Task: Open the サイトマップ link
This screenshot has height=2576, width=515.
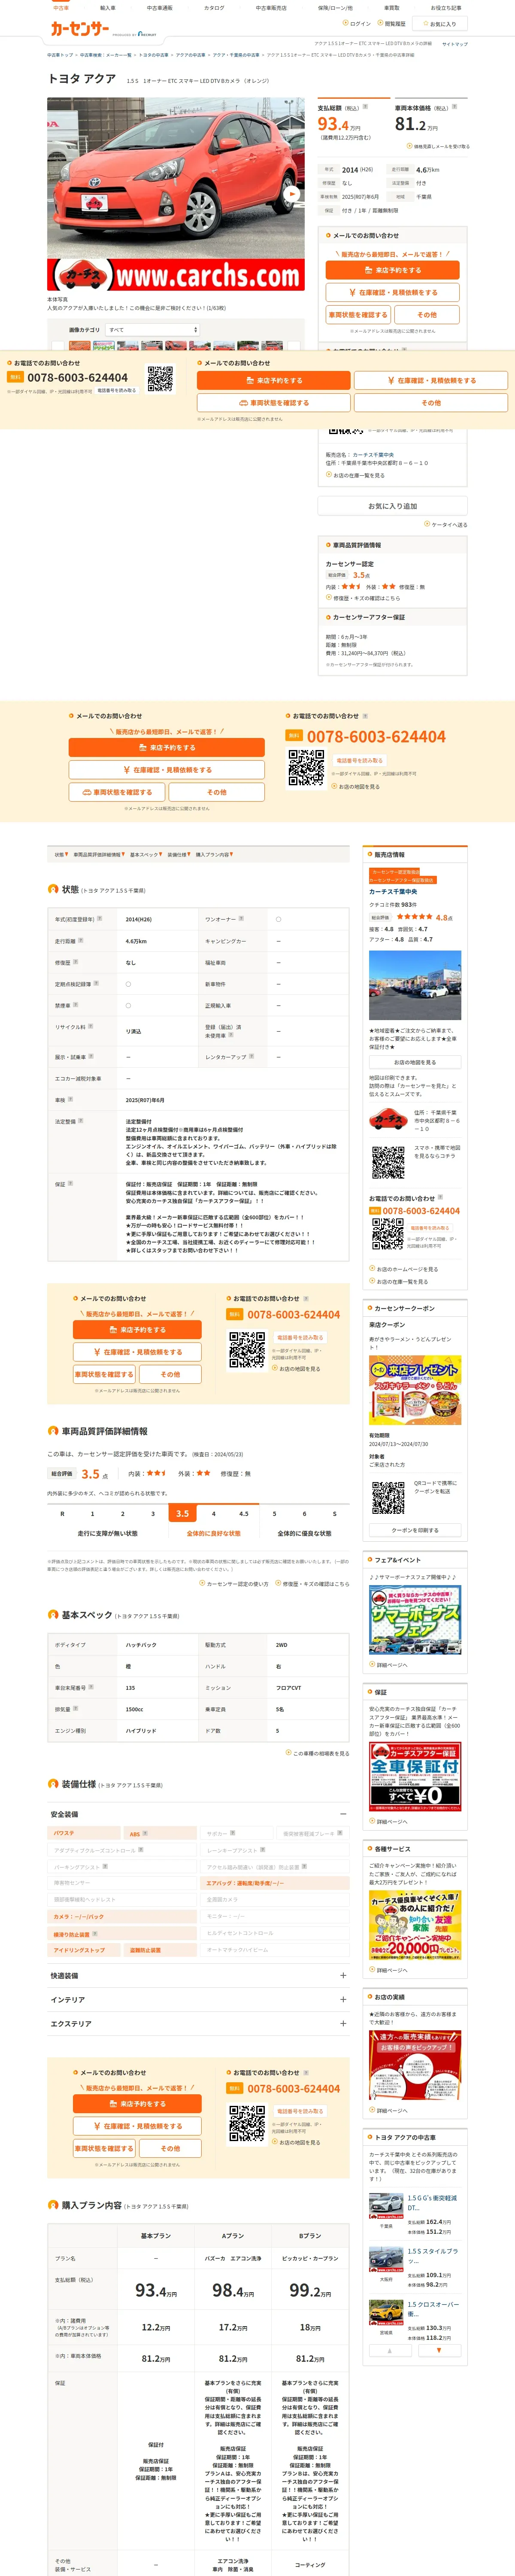Action: click(x=454, y=44)
